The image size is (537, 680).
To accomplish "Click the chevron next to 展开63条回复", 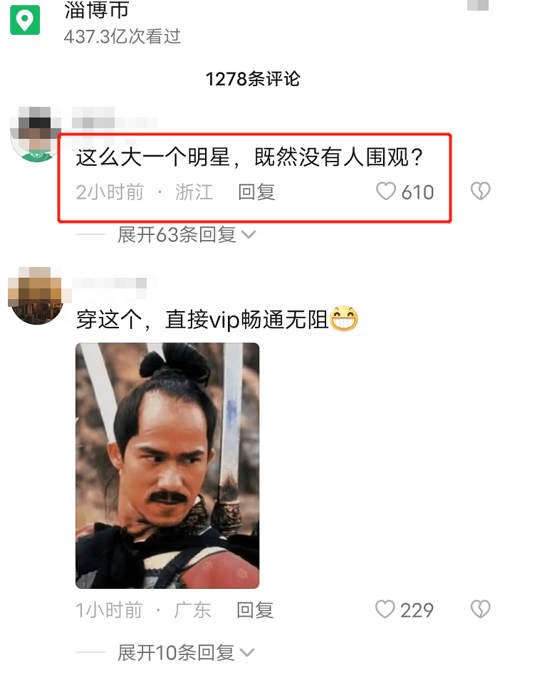I will click(x=249, y=235).
